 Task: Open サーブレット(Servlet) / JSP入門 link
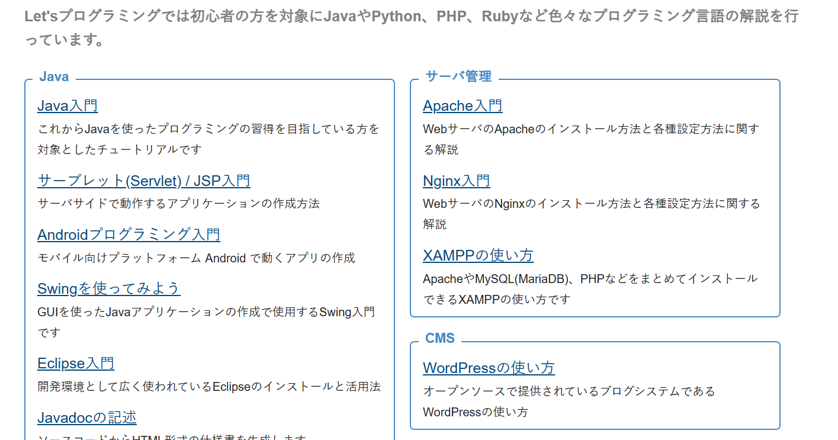click(x=144, y=181)
